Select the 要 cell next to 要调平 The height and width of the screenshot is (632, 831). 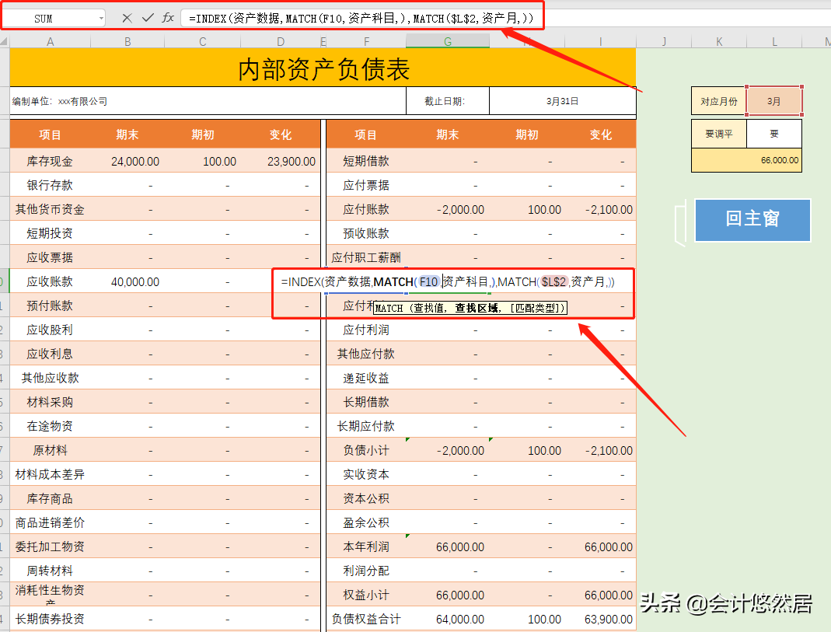pos(774,132)
